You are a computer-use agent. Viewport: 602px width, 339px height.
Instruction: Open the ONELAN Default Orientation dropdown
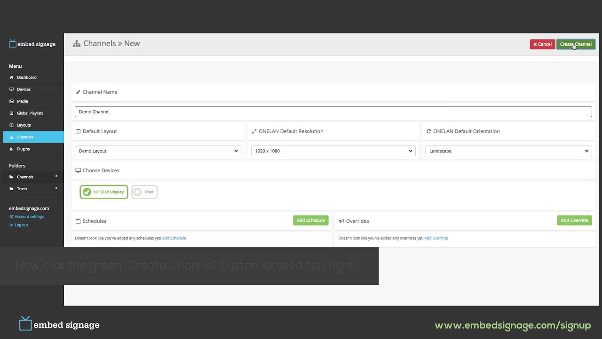point(508,151)
